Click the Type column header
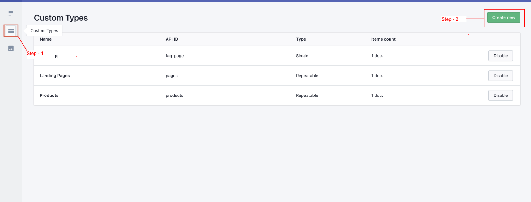Screen dimensions: 531x202 coord(301,39)
